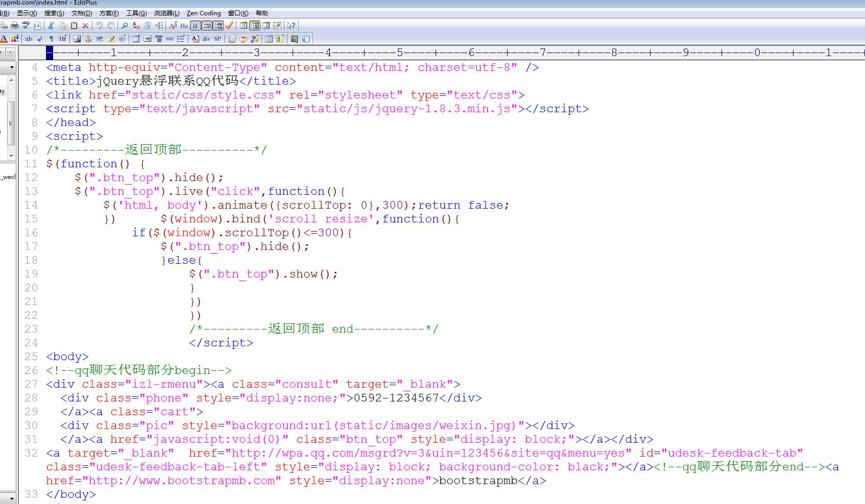
Task: Click the orange checkmark icon
Action: click(229, 26)
